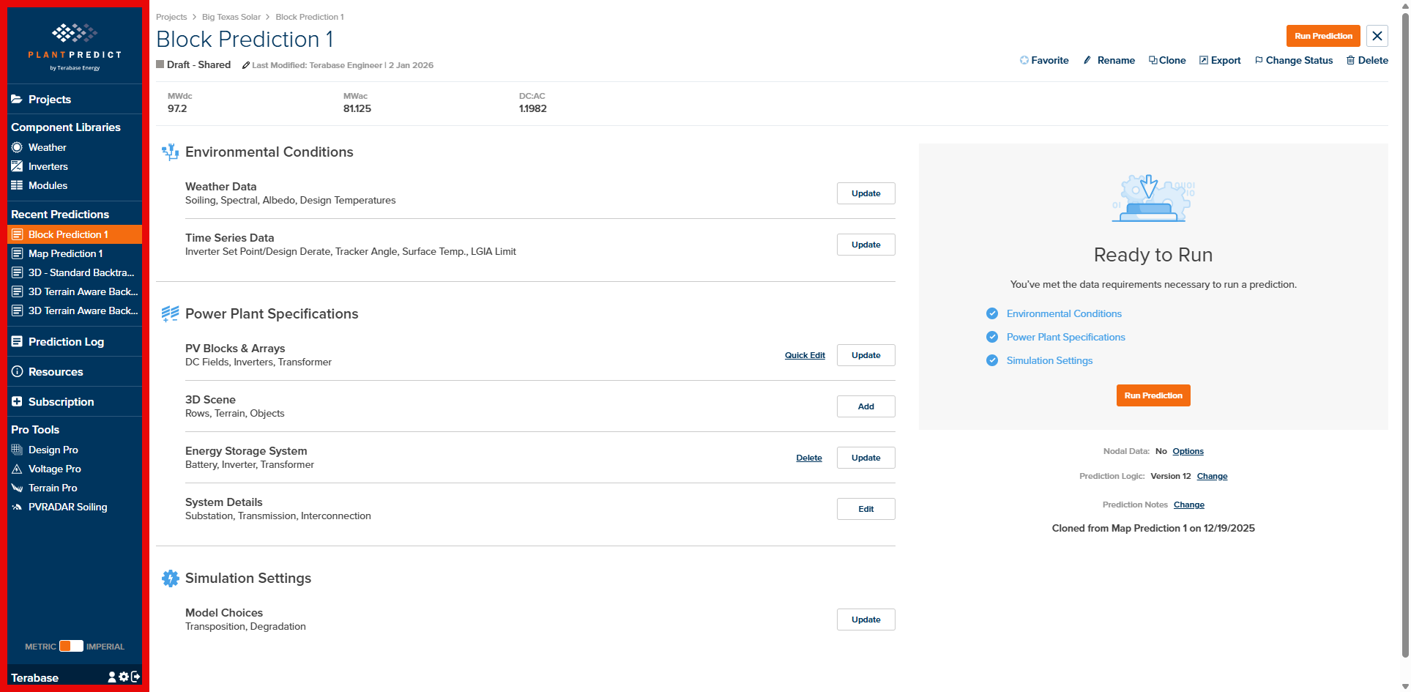The height and width of the screenshot is (692, 1411).
Task: Open the Weather component library
Action: 47,147
